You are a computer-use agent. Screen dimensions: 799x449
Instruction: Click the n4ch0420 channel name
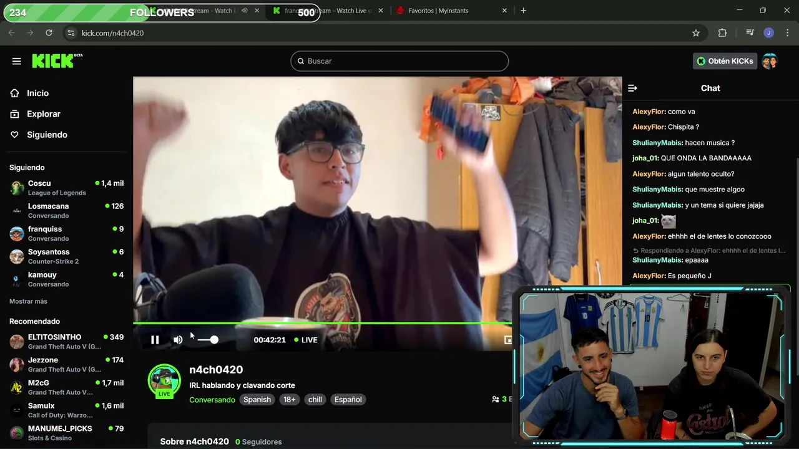click(216, 370)
